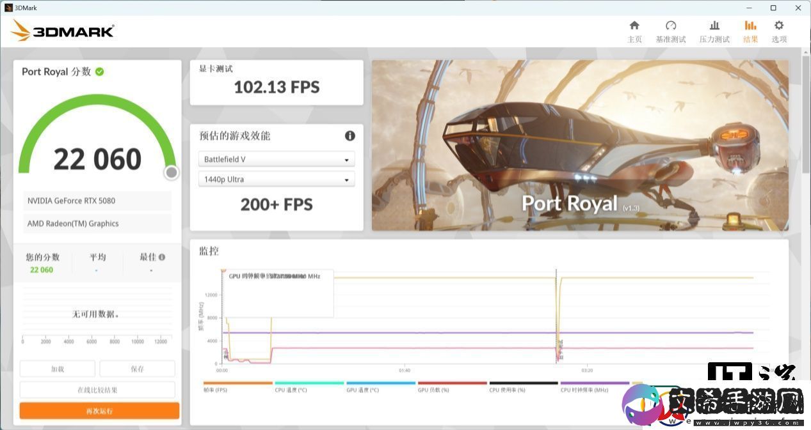The height and width of the screenshot is (430, 811).
Task: Close the 3DMark window
Action: (798, 8)
